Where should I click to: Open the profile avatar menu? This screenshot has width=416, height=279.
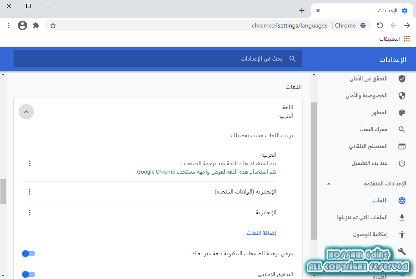22,25
